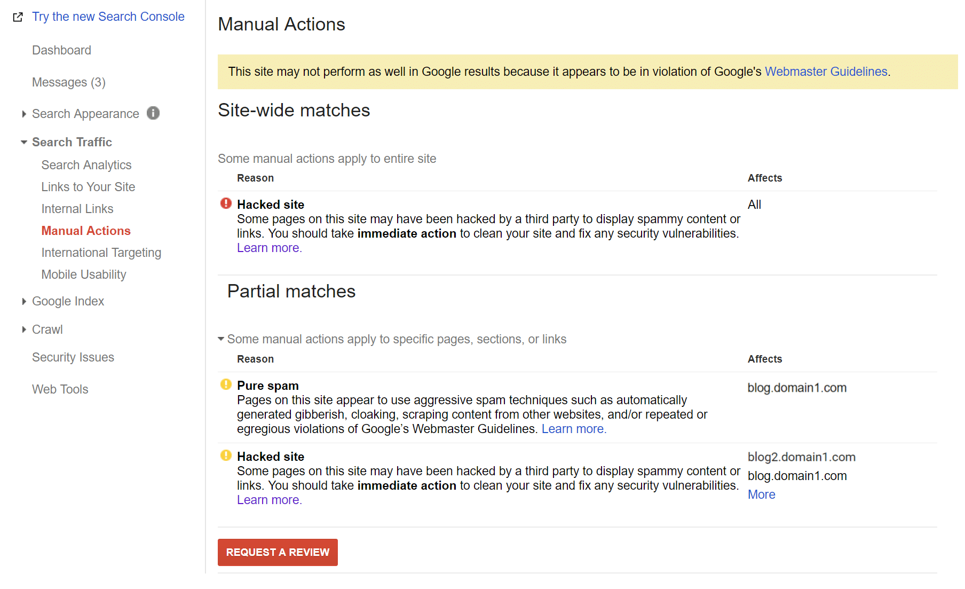
Task: Click Learn more in the Pure spam row
Action: point(573,428)
